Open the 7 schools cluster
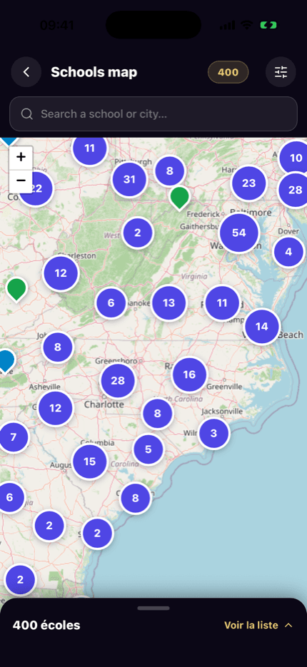 click(13, 437)
